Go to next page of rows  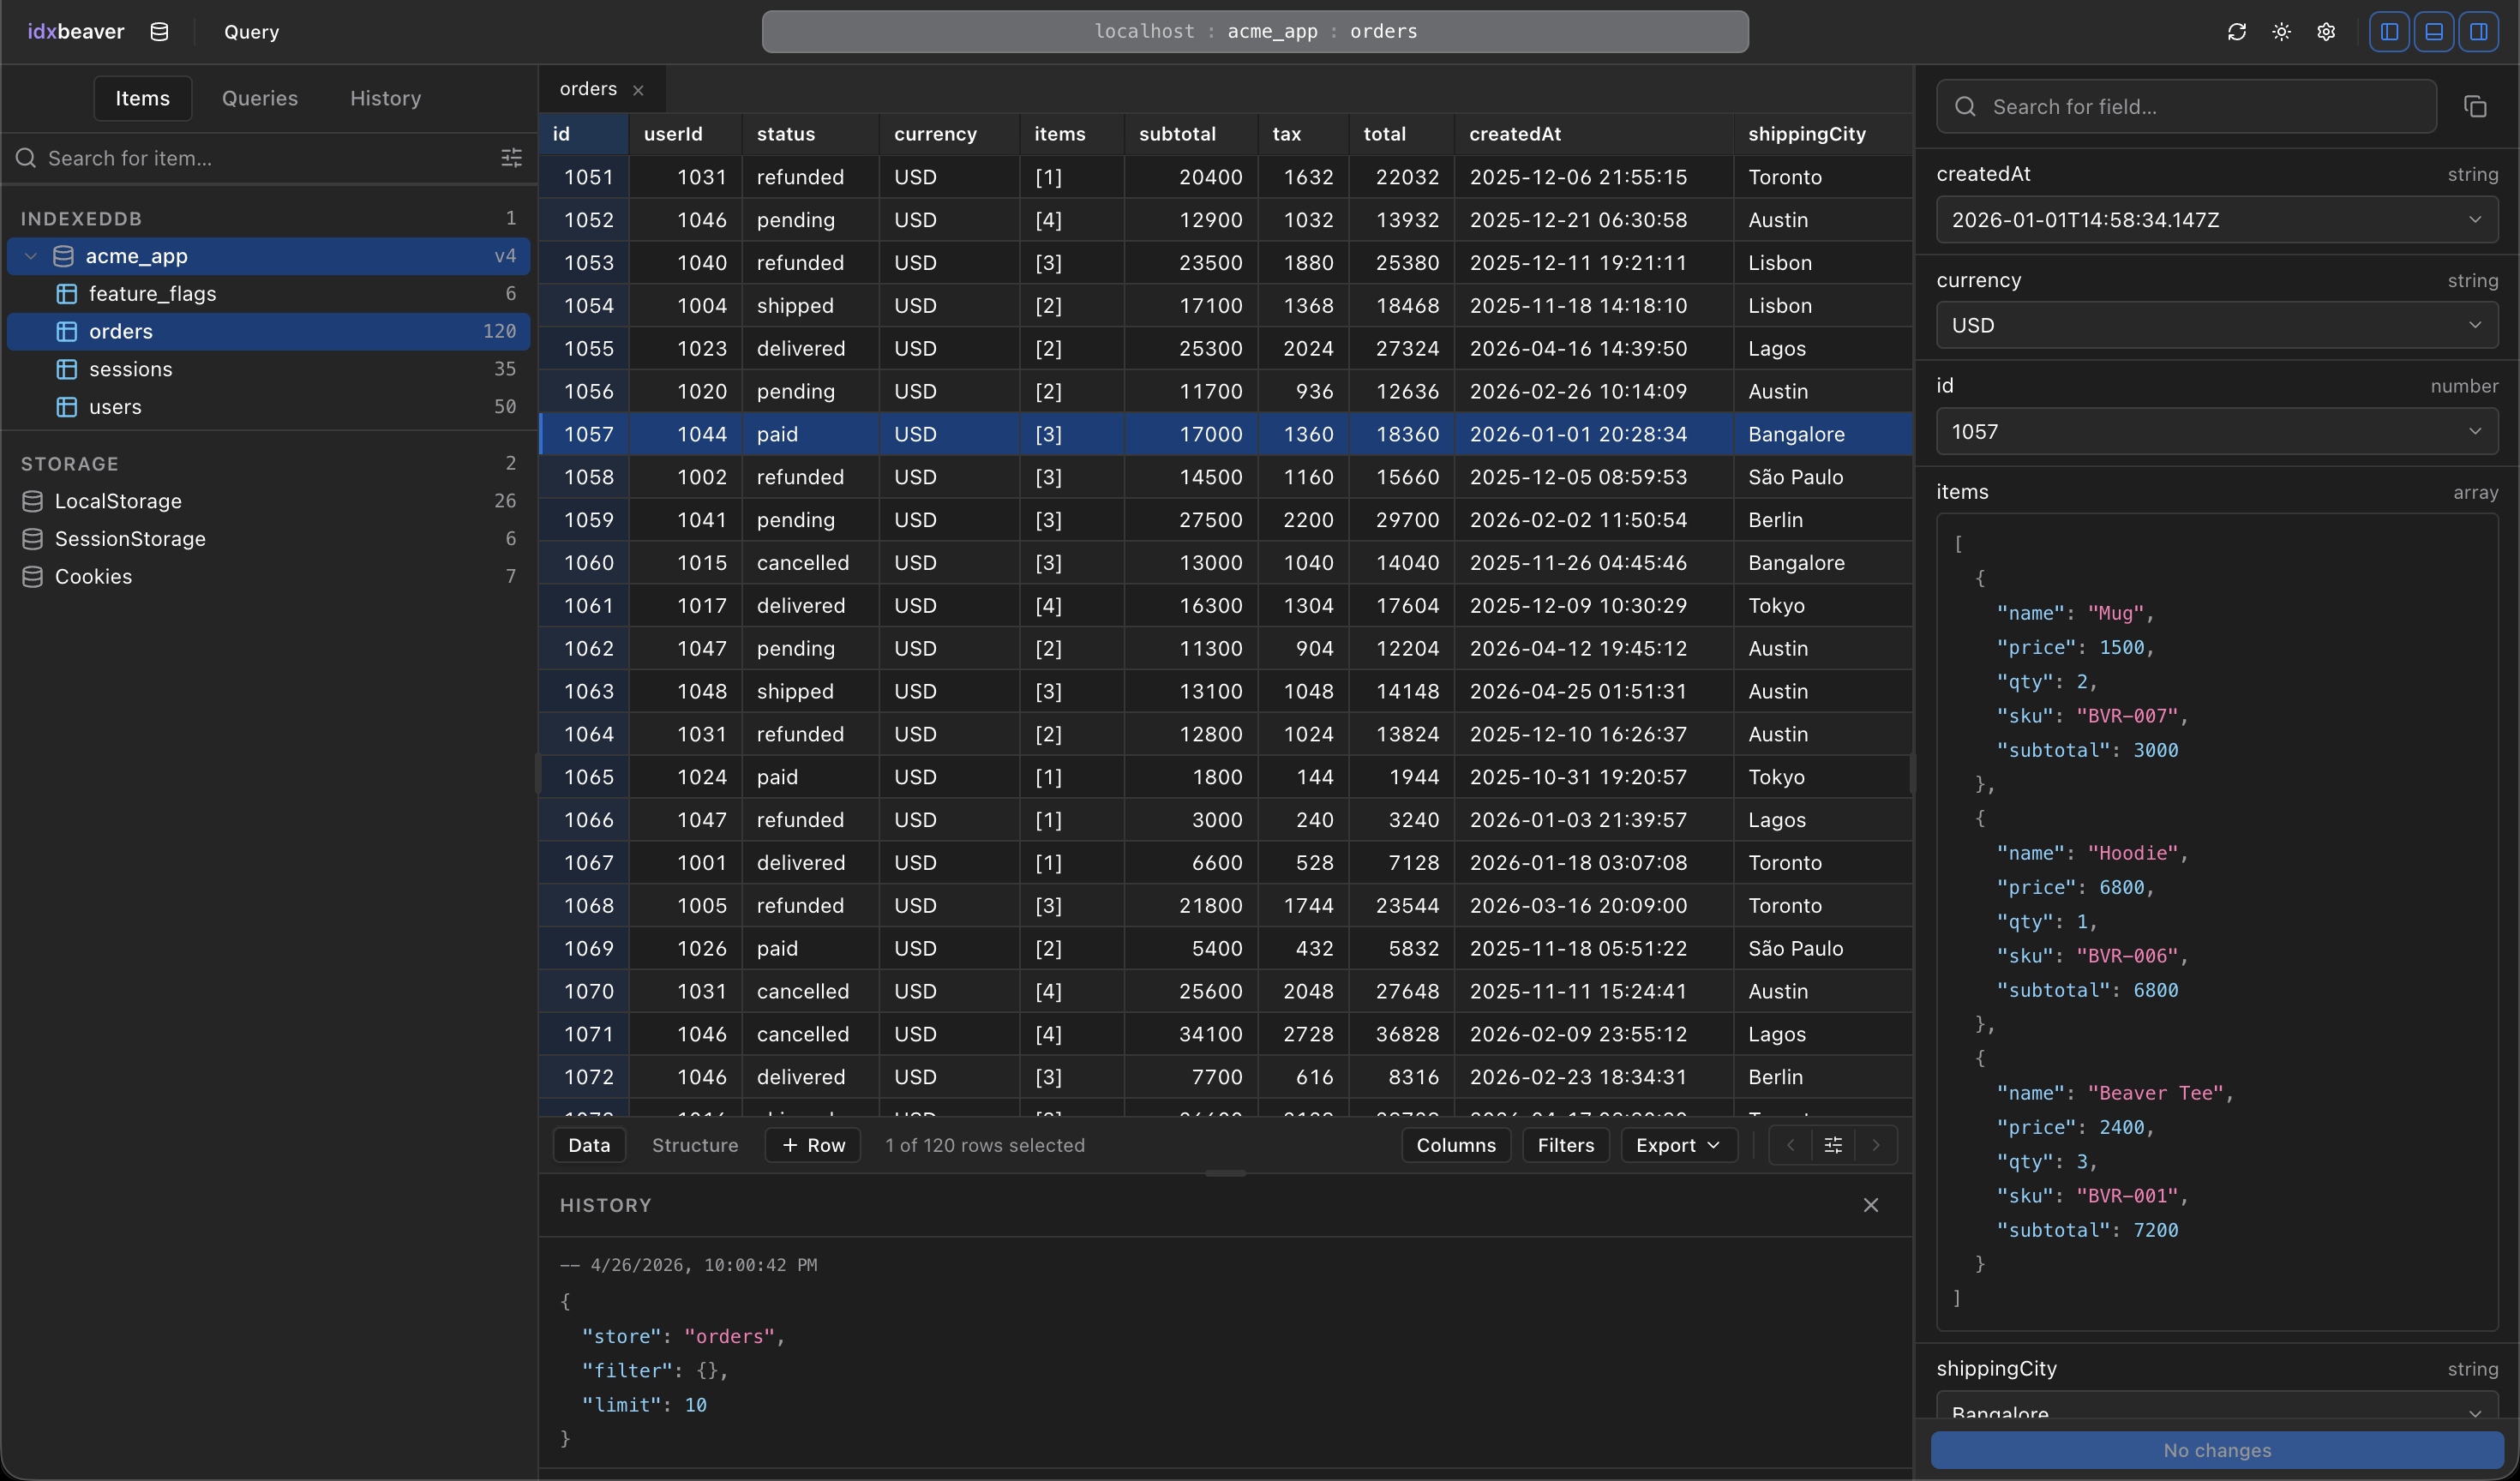[x=1876, y=1145]
